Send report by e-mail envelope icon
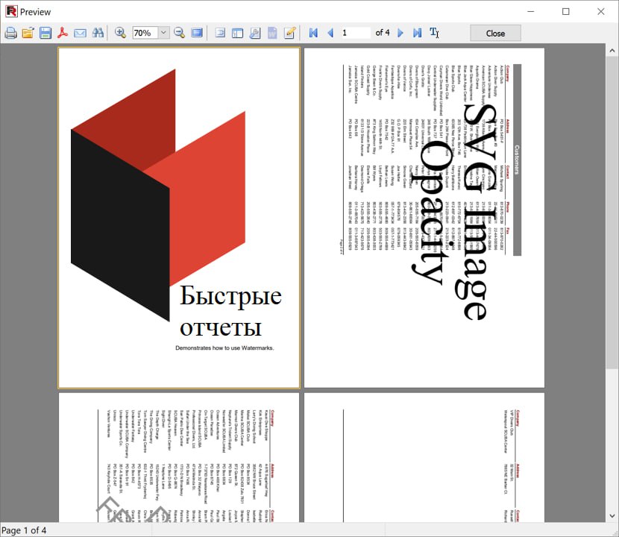The image size is (619, 537). click(81, 33)
